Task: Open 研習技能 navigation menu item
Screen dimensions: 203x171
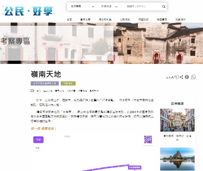Action: [x=143, y=20]
